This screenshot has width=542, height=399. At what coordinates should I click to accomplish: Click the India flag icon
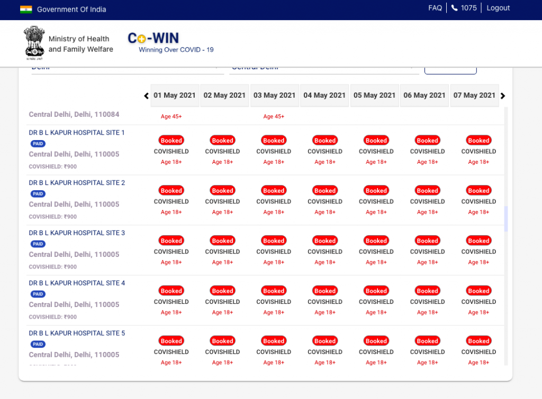pos(26,10)
